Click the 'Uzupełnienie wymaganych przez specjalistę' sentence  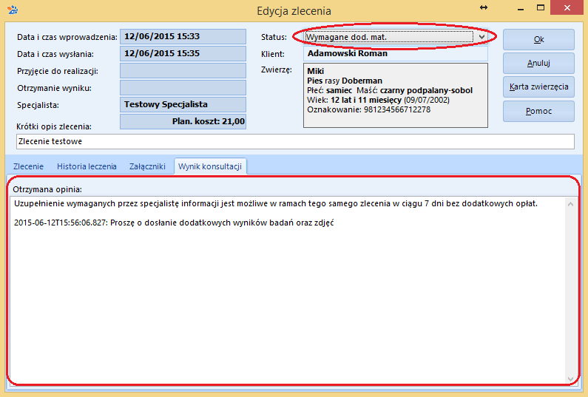tap(276, 203)
